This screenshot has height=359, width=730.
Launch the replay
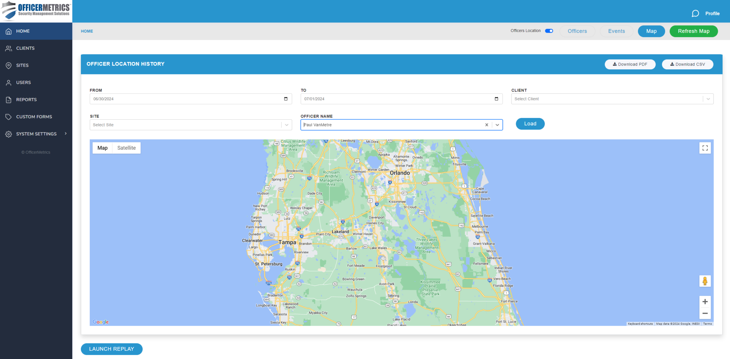point(112,349)
